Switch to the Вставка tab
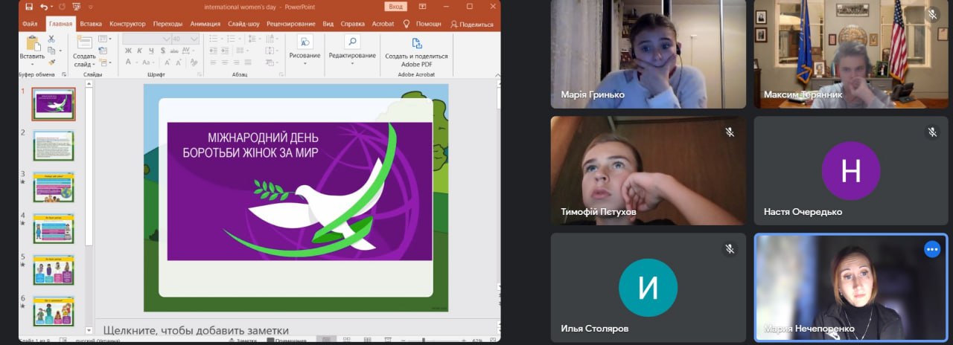953x345 pixels. coord(91,24)
